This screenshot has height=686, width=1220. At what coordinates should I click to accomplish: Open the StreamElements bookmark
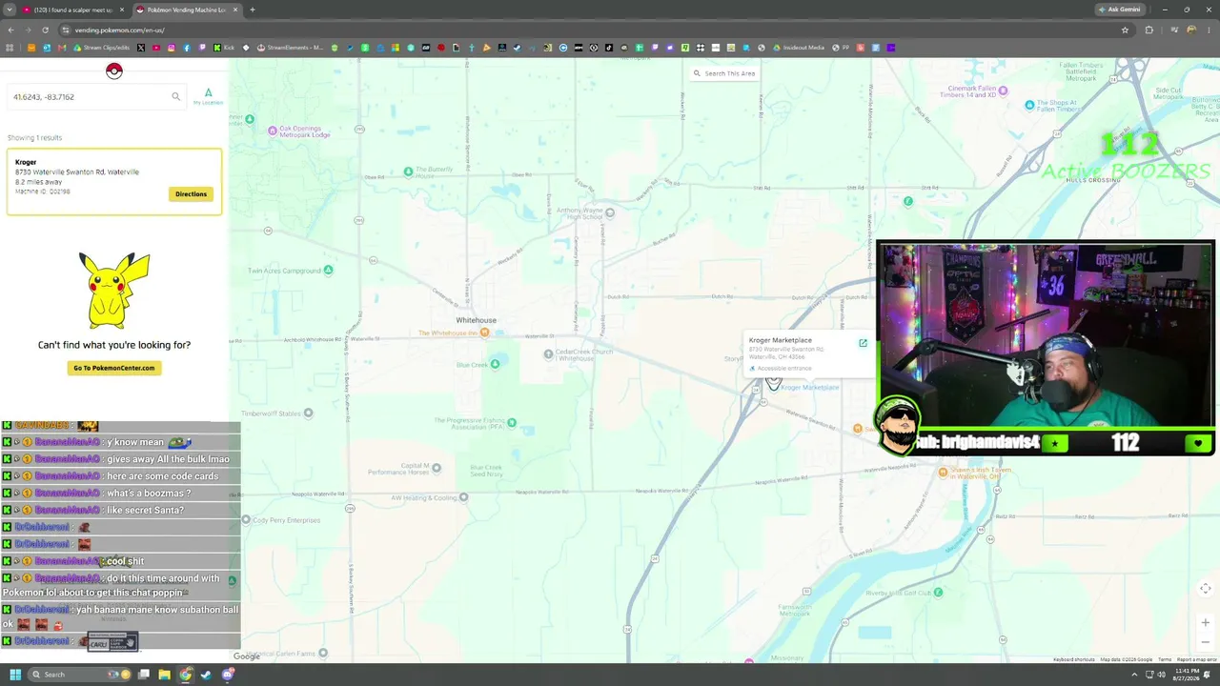point(291,48)
